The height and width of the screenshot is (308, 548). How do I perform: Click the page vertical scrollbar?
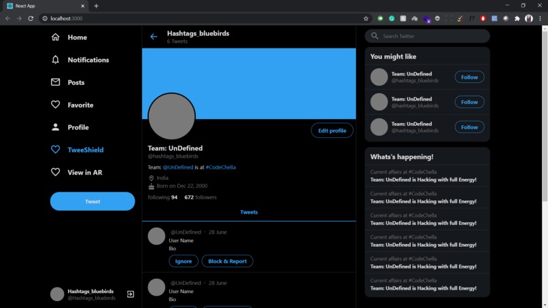[x=545, y=116]
